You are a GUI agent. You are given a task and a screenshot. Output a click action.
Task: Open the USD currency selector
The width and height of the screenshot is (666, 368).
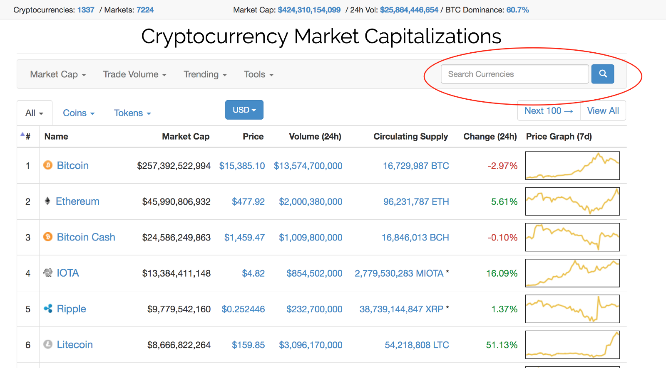pos(244,110)
